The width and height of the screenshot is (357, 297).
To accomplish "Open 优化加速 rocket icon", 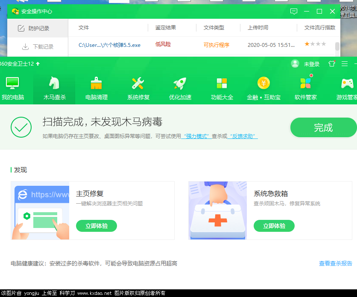I will (180, 83).
